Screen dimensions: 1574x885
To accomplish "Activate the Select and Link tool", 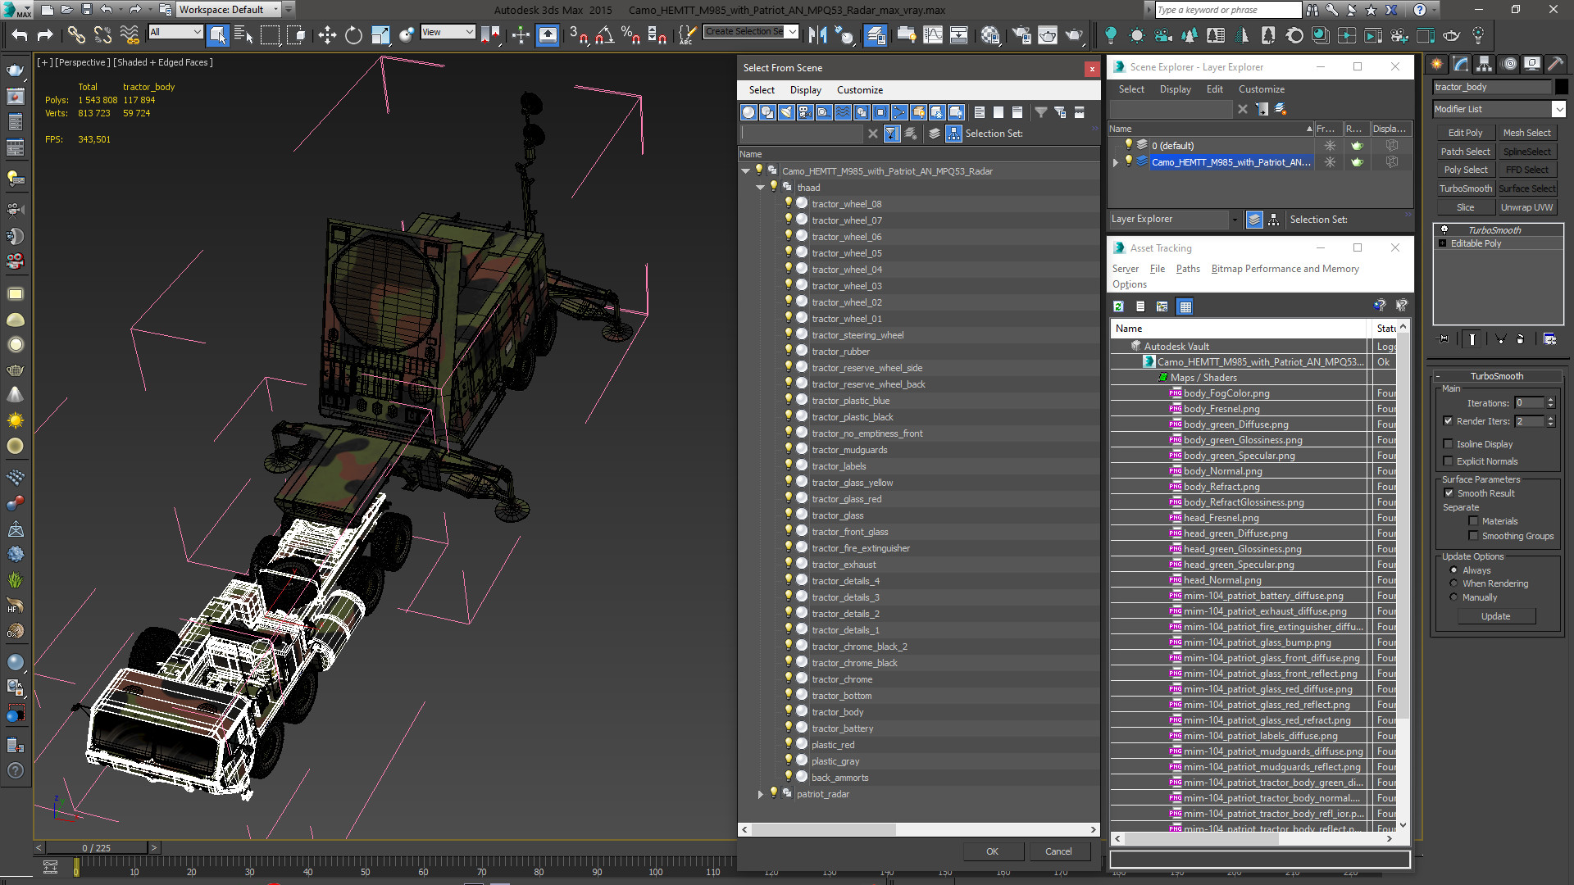I will [76, 34].
